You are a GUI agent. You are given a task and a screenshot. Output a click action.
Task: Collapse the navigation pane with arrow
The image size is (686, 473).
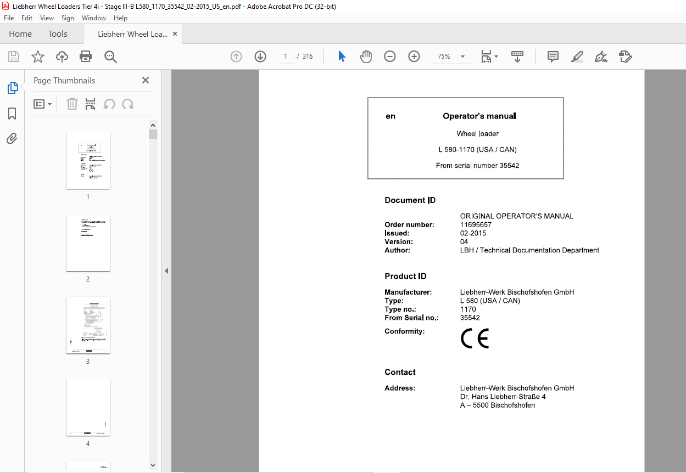166,271
